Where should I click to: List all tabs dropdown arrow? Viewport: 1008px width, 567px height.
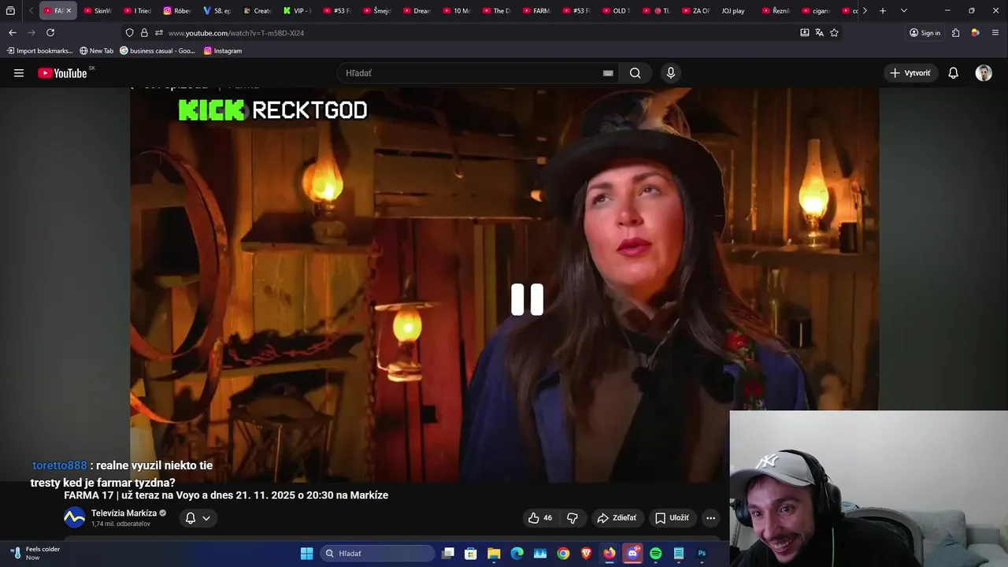[x=903, y=11]
